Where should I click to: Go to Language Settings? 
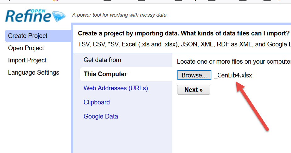pyautogui.click(x=34, y=72)
